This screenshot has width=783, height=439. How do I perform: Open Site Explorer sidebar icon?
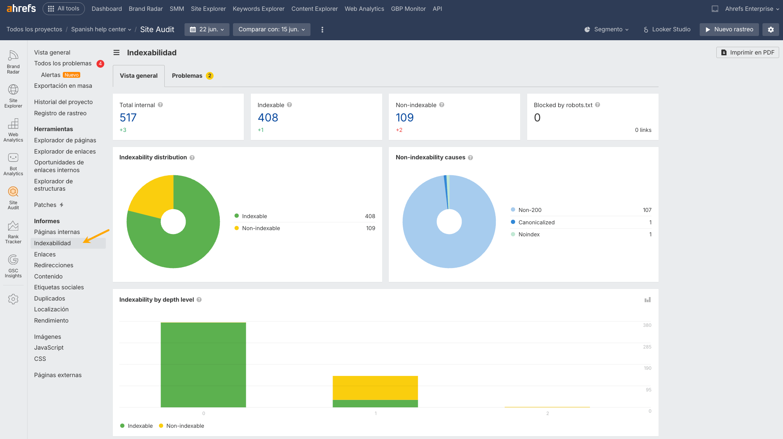(13, 96)
